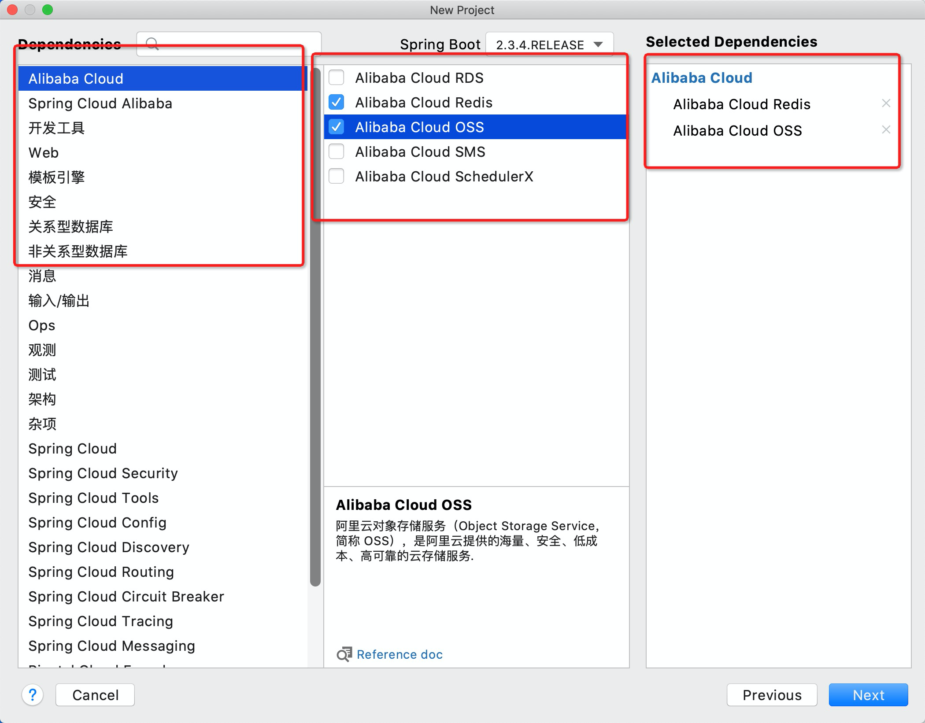Uncheck the Alibaba Cloud OSS checkbox

pyautogui.click(x=337, y=127)
